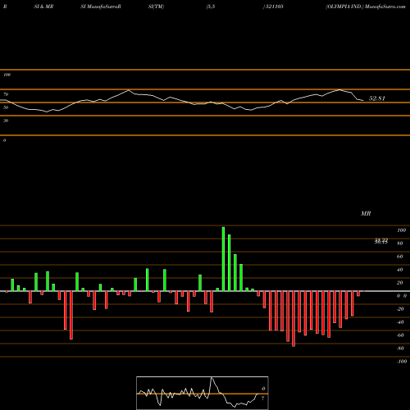Click the MR axis 40 label

(400, 270)
